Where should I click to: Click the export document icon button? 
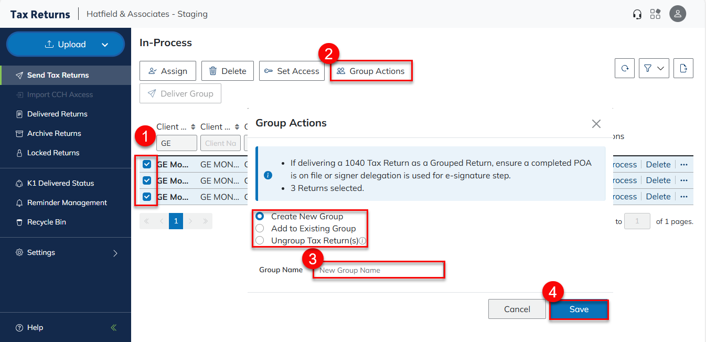tap(683, 68)
